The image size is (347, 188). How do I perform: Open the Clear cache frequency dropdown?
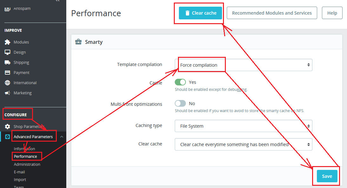[x=243, y=144]
